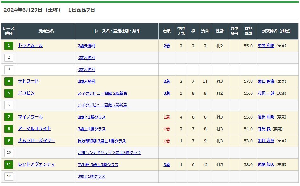300x186 pixels.
Task: Open 長万部特別 3歳上1勝クラス race link
Action: 102,141
